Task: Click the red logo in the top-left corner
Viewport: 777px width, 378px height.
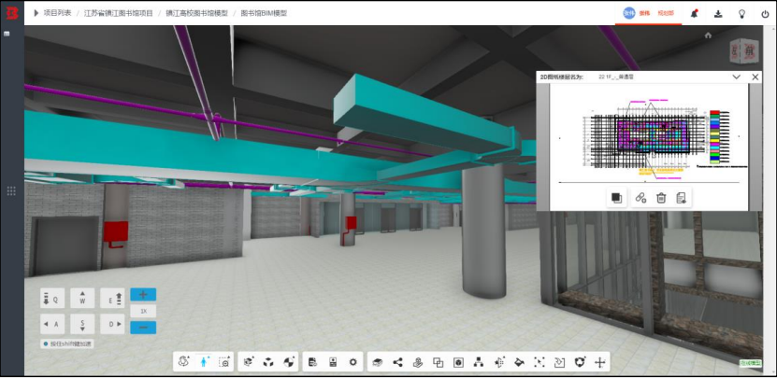Action: [x=12, y=13]
